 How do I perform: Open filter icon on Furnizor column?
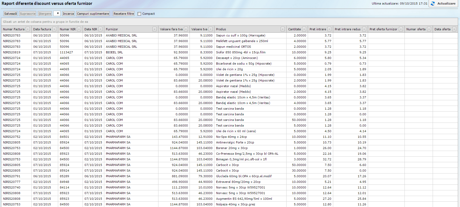154,29
